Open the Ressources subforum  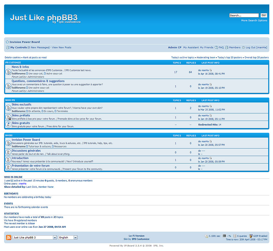60,146
